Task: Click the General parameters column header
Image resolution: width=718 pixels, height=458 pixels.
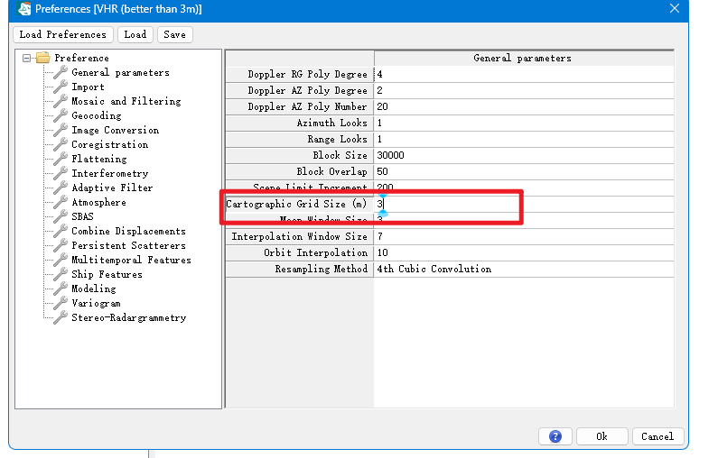Action: click(x=524, y=58)
